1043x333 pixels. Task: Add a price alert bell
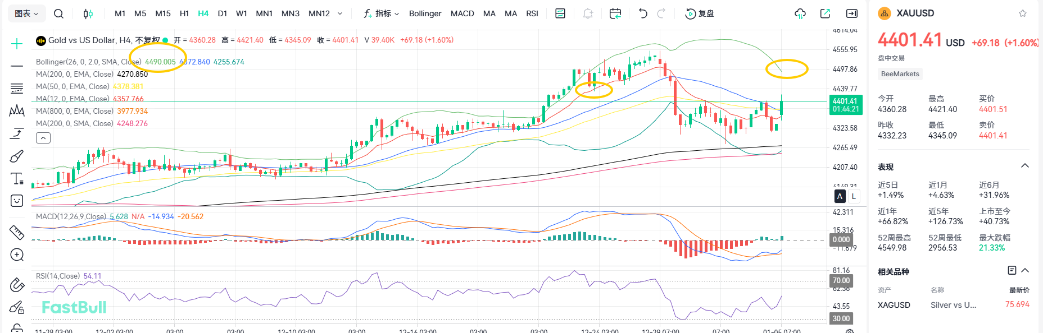[x=588, y=13]
